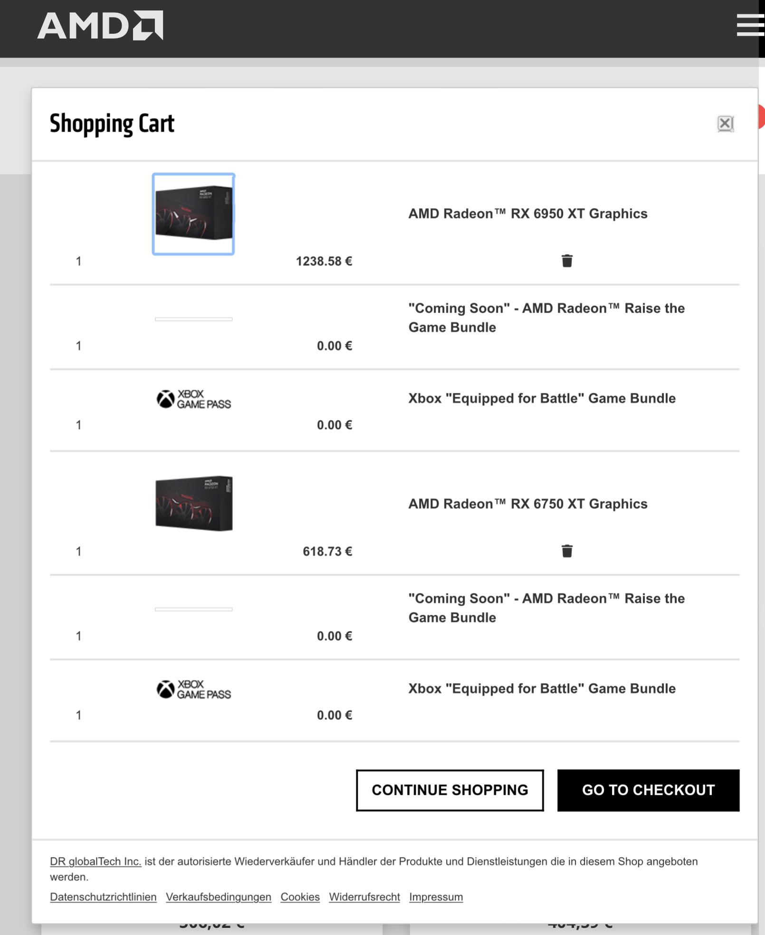Viewport: 765px width, 935px height.
Task: Click the second Xbox Game Pass logo
Action: coord(194,689)
